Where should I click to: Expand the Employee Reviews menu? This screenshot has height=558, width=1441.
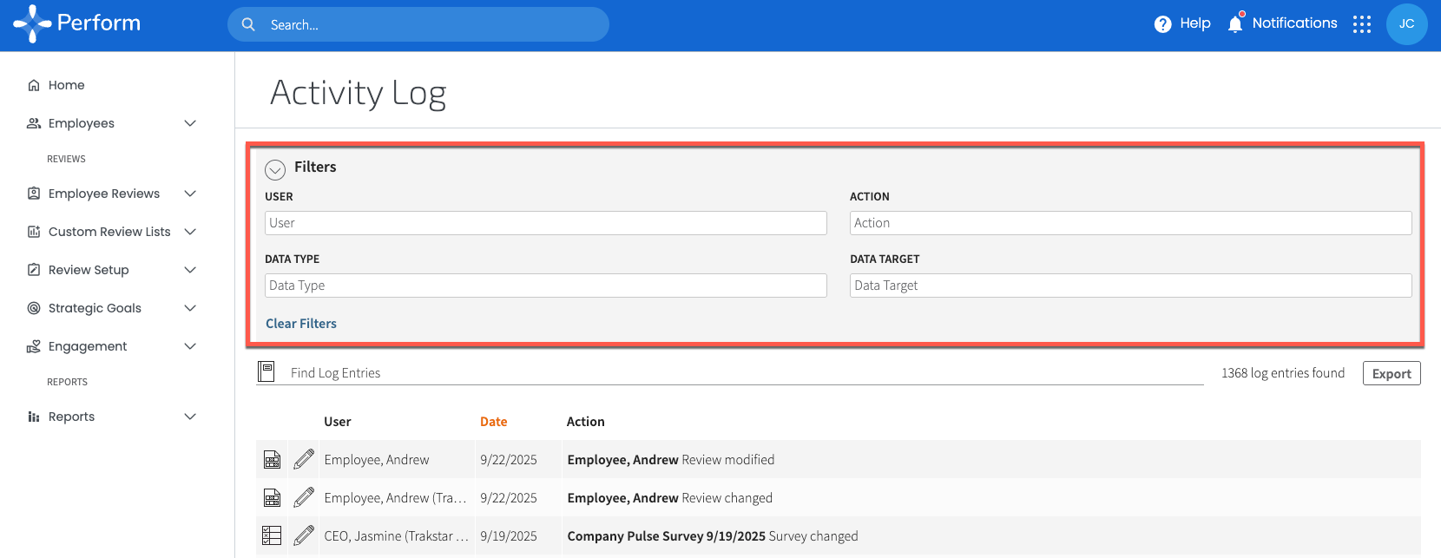(190, 194)
